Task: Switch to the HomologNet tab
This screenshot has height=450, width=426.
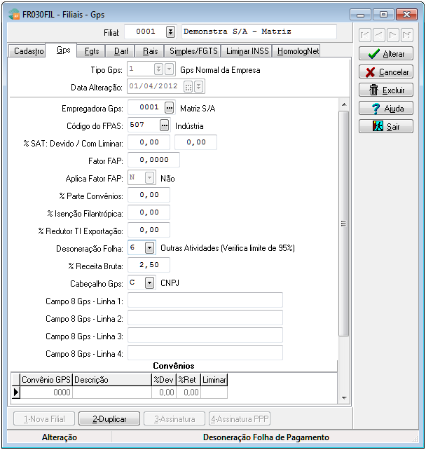Action: (298, 51)
